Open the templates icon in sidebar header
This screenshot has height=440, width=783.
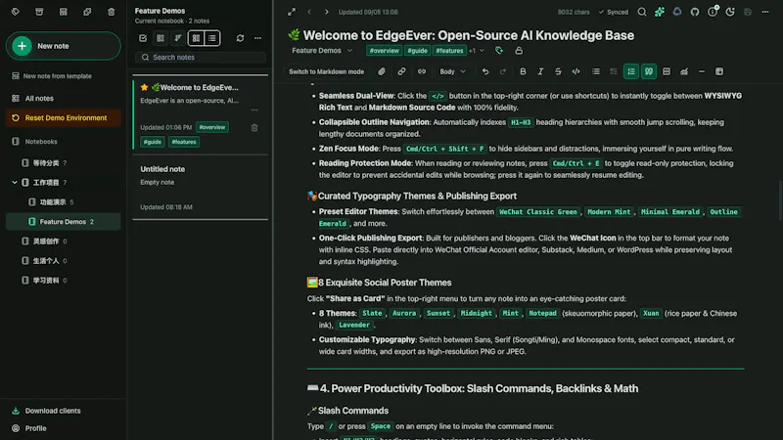tap(63, 12)
